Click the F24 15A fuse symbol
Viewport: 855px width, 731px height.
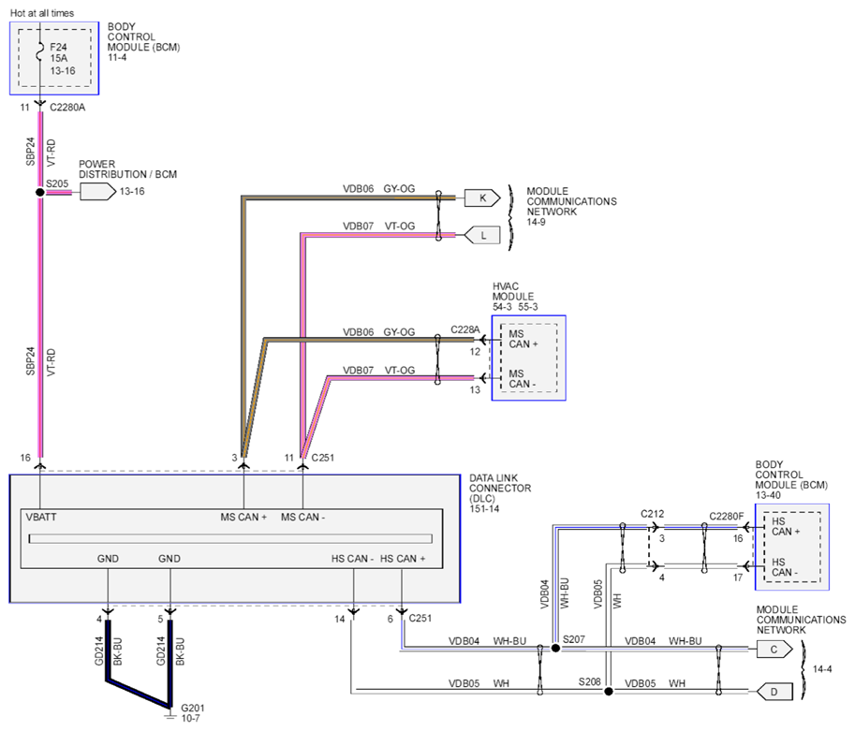[x=40, y=54]
